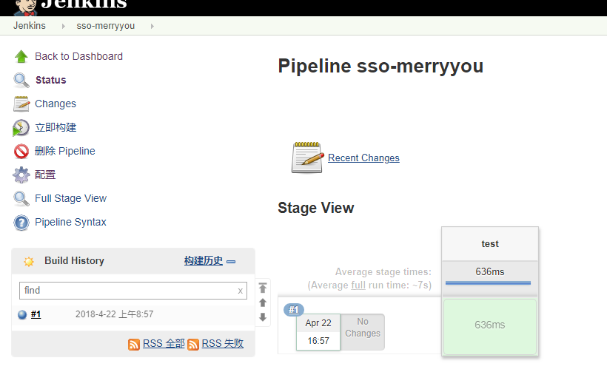Click the RSS 全部 feed icon

(134, 344)
